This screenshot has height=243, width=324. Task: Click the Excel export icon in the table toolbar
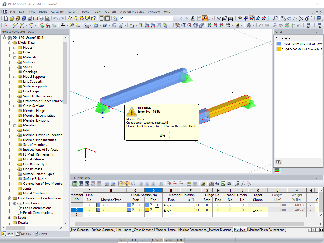coord(223,184)
